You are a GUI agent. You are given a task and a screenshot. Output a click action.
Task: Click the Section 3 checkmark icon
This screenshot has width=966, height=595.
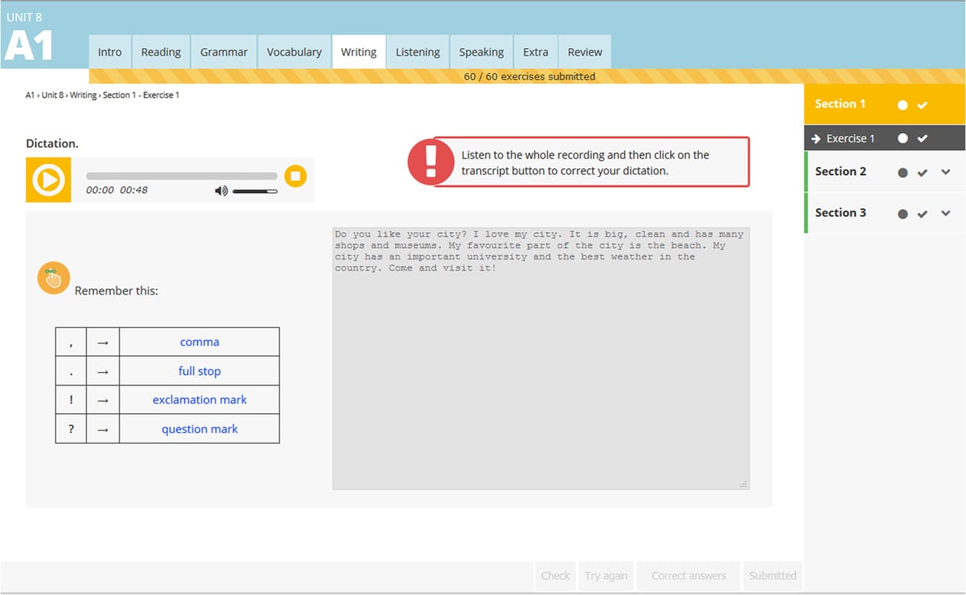click(922, 214)
